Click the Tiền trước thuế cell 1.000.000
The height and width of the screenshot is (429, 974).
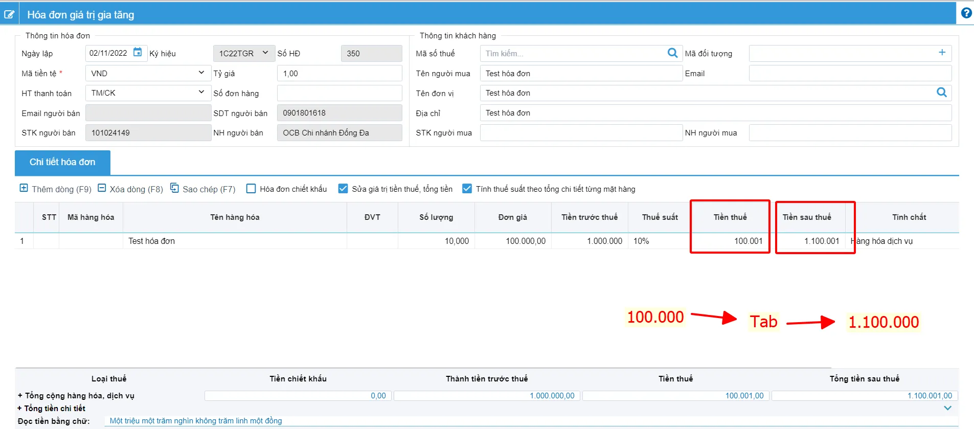point(590,241)
